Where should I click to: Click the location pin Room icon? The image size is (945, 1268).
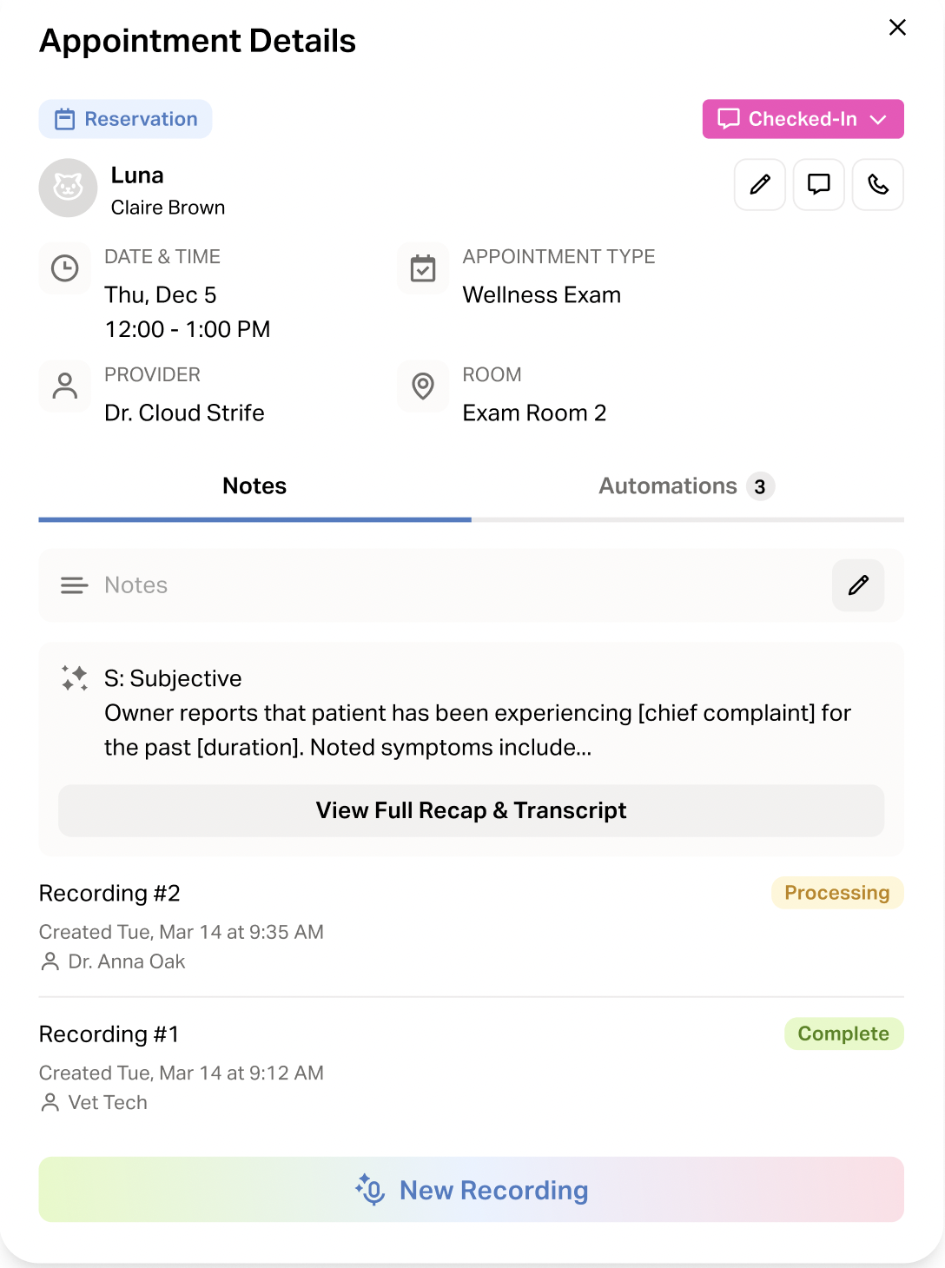pyautogui.click(x=423, y=386)
